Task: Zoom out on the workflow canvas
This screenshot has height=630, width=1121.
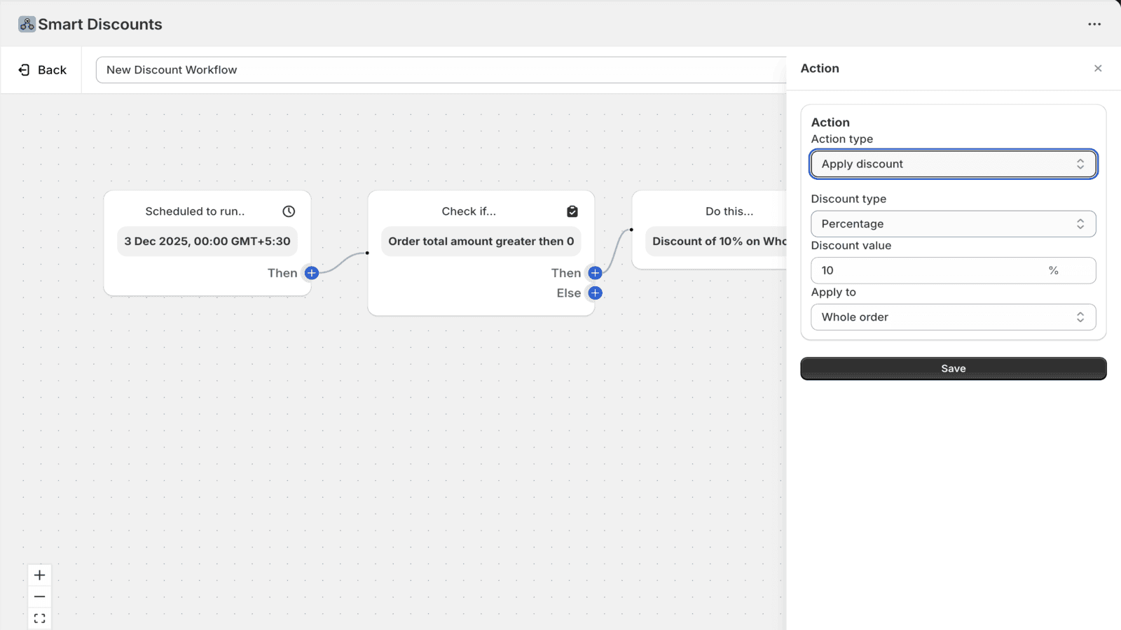Action: pos(40,597)
